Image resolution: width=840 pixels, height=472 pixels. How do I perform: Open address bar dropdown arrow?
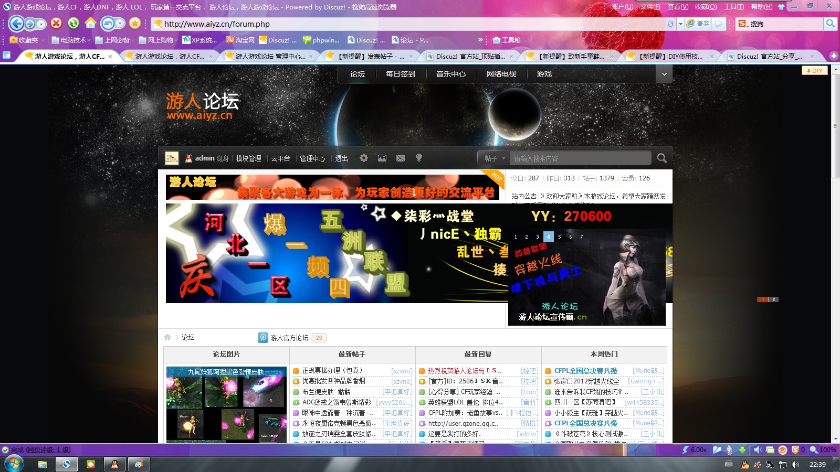[x=680, y=24]
